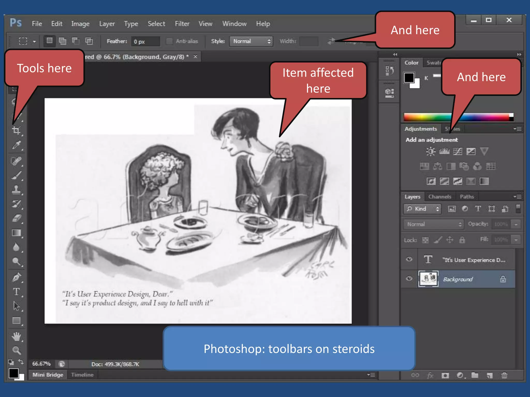The height and width of the screenshot is (397, 530).
Task: Add an Exposure adjustment
Action: [x=471, y=151]
